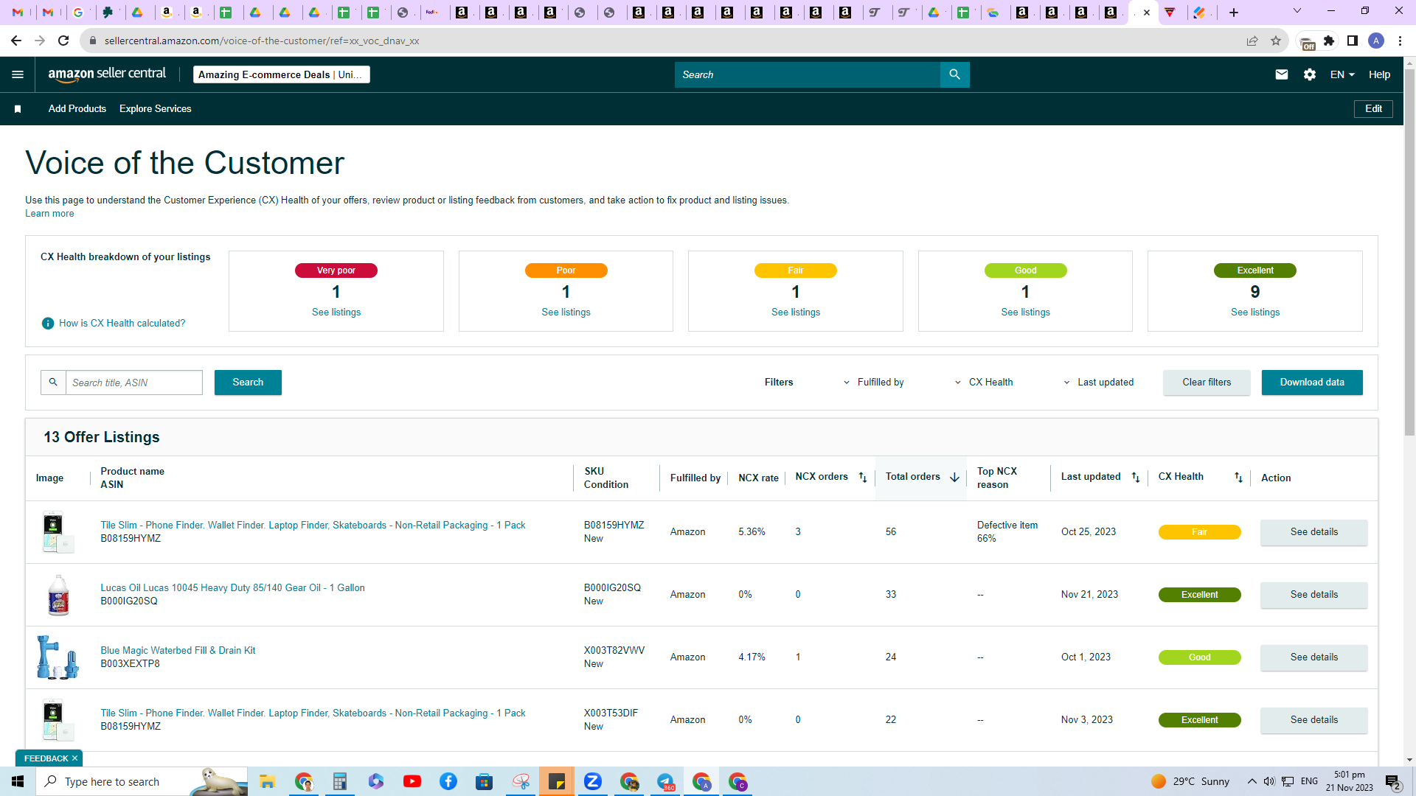Click the Fair CX Health badge for Tile Slim
This screenshot has height=796, width=1416.
coord(1199,532)
